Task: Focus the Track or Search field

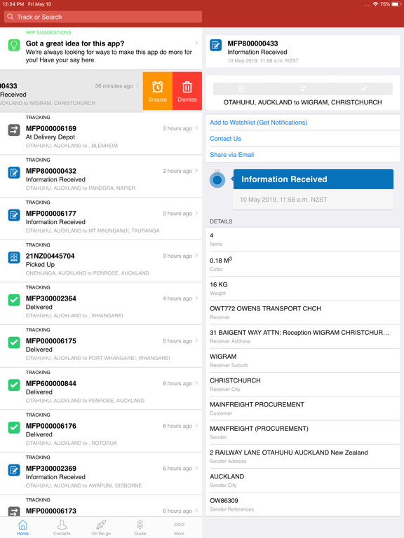Action: pos(103,17)
